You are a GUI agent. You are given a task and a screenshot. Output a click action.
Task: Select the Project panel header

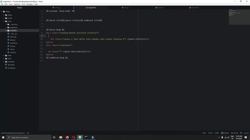pyautogui.click(x=20, y=8)
